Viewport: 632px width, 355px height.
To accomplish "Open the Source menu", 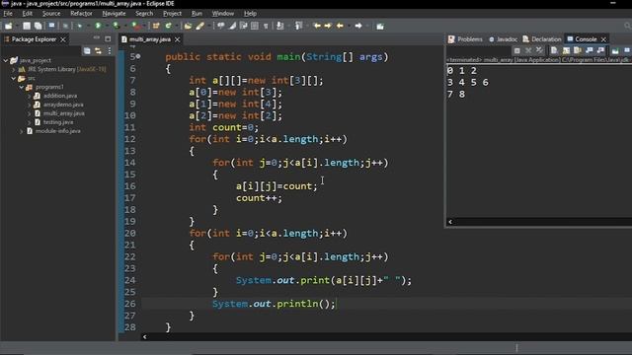I will click(x=51, y=13).
